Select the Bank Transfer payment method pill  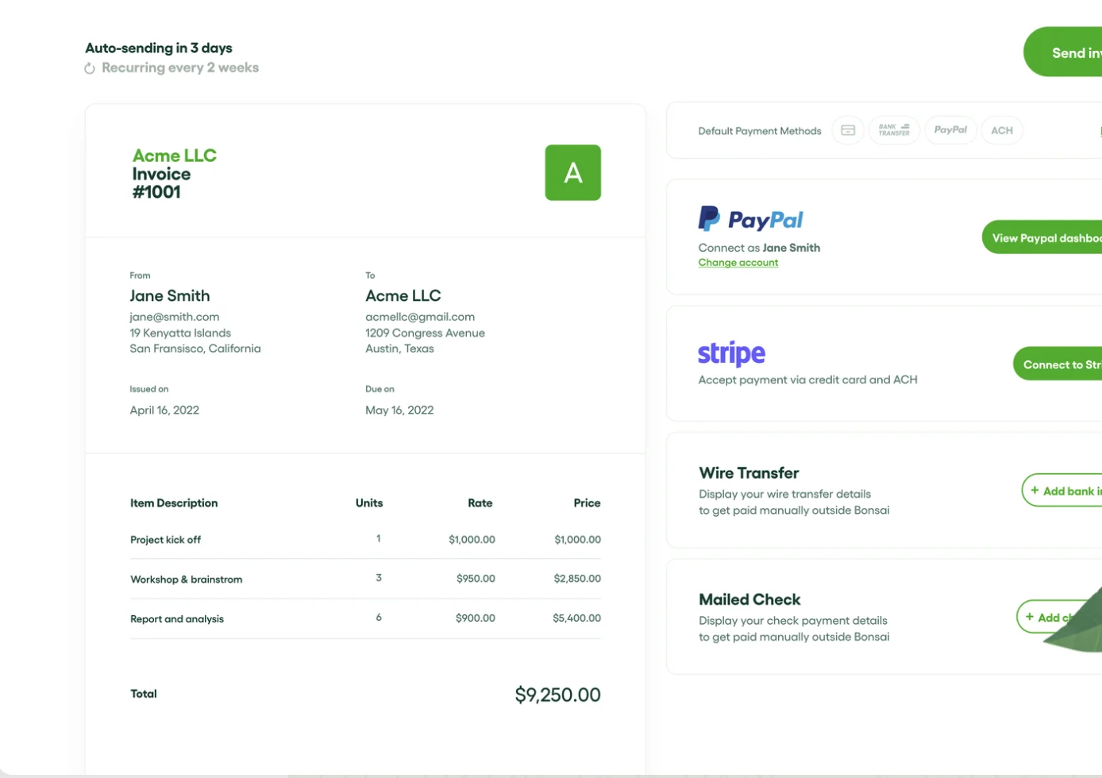pos(894,130)
